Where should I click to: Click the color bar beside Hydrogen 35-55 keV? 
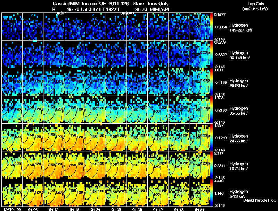pos(211,109)
